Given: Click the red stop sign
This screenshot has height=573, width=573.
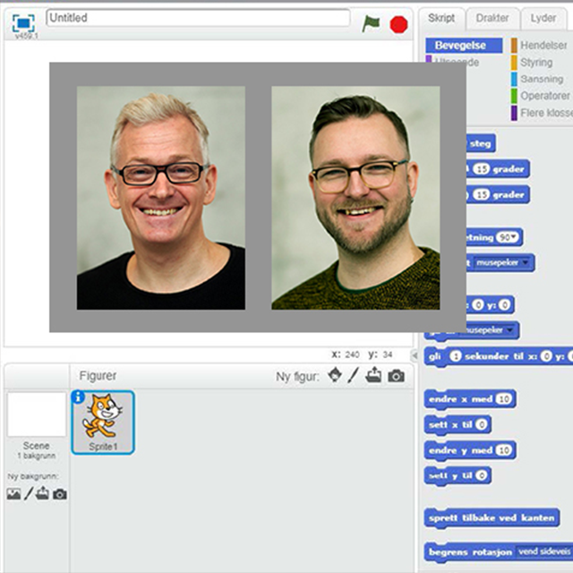Looking at the screenshot, I should (x=398, y=24).
